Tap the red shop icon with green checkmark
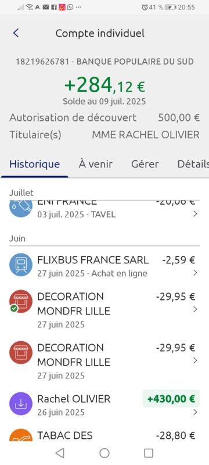Image resolution: width=209 pixels, height=465 pixels. [21, 302]
